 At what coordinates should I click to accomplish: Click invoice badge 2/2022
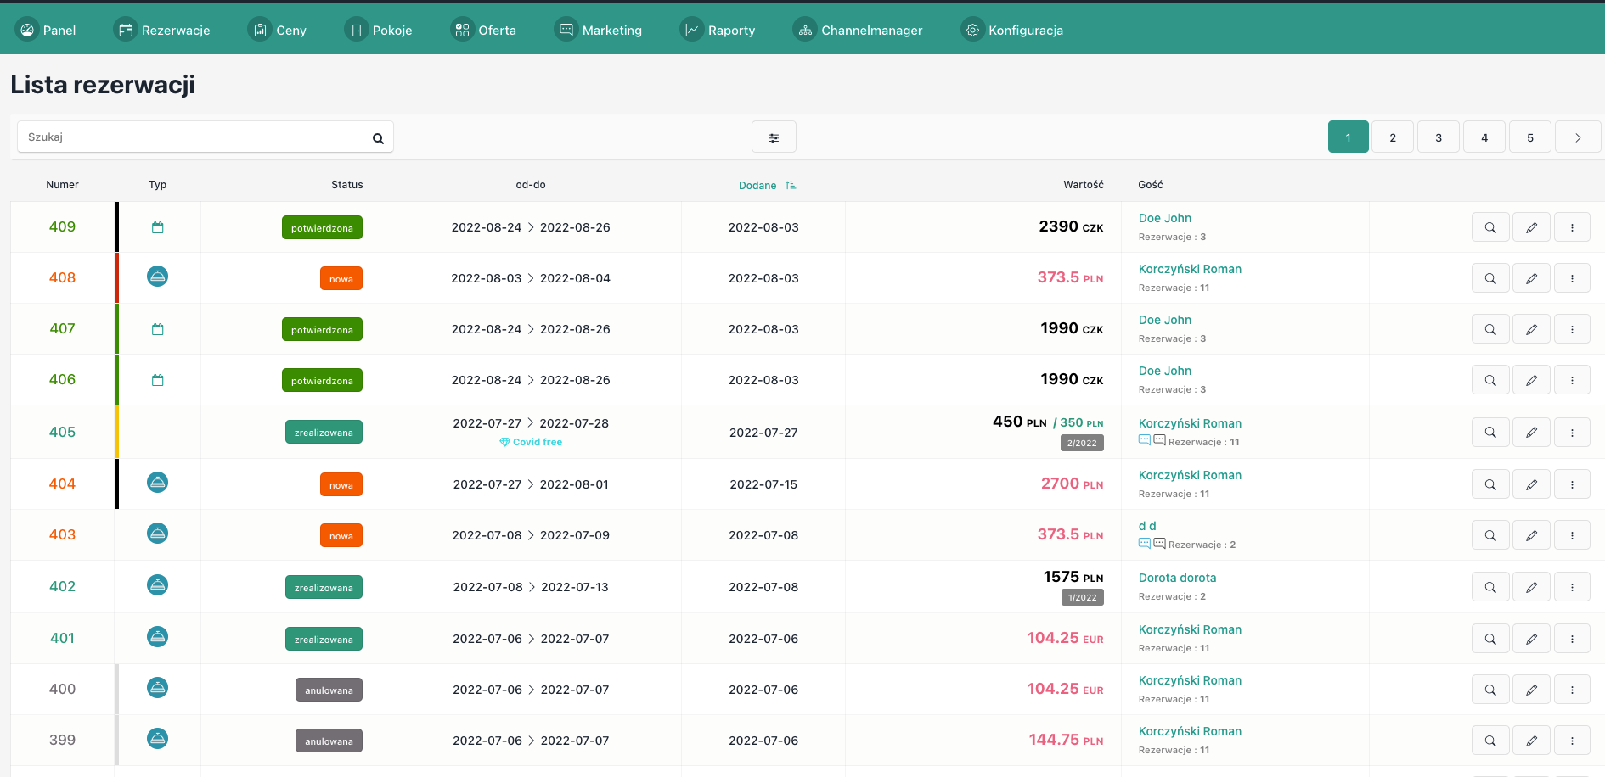(1082, 444)
